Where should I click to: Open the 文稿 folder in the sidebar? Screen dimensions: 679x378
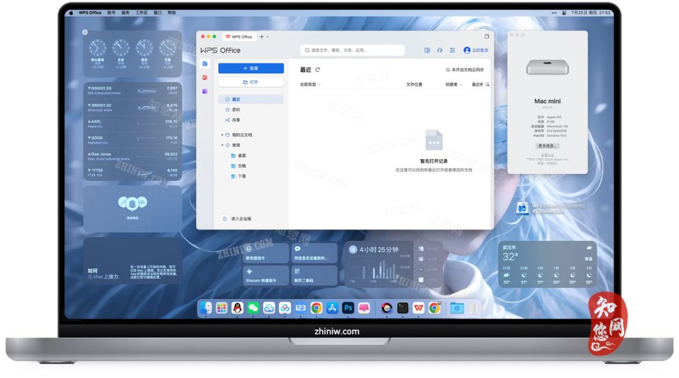239,166
